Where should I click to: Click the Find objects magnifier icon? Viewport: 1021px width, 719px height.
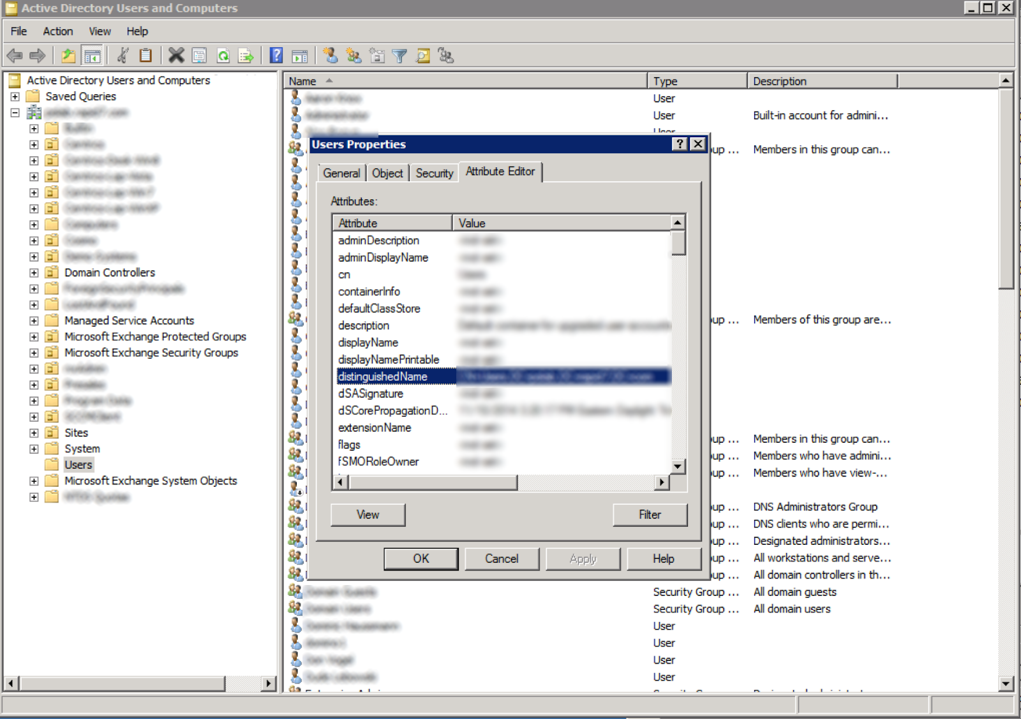[422, 56]
